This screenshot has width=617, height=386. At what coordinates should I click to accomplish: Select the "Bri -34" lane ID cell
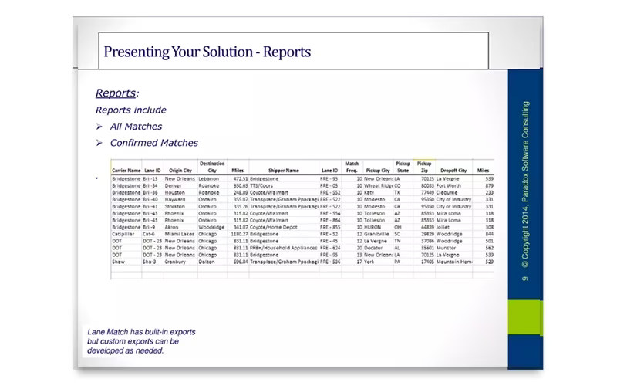[150, 185]
